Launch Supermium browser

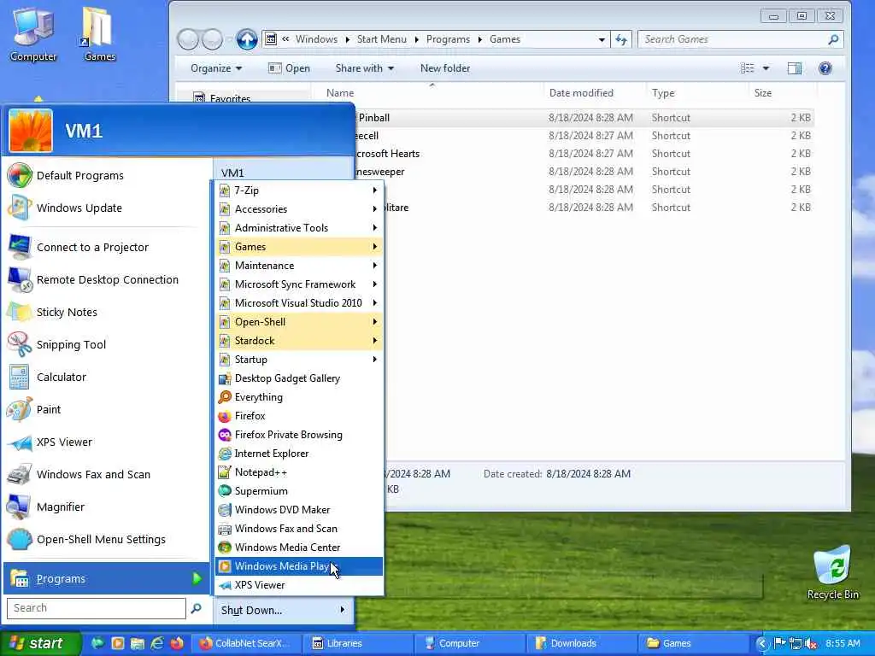click(299, 491)
